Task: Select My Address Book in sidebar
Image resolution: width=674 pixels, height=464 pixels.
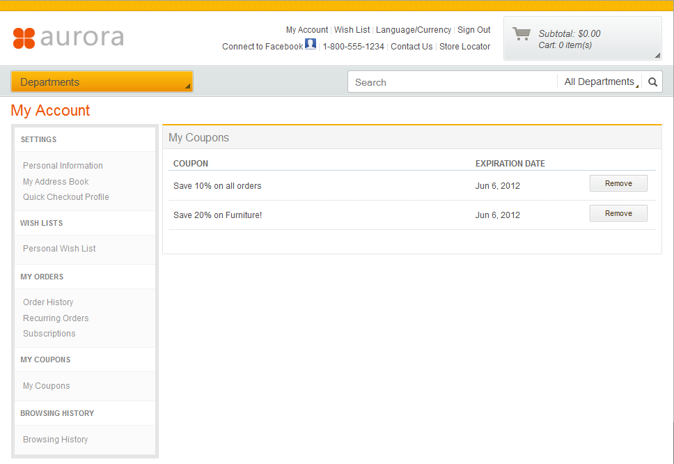Action: tap(56, 182)
